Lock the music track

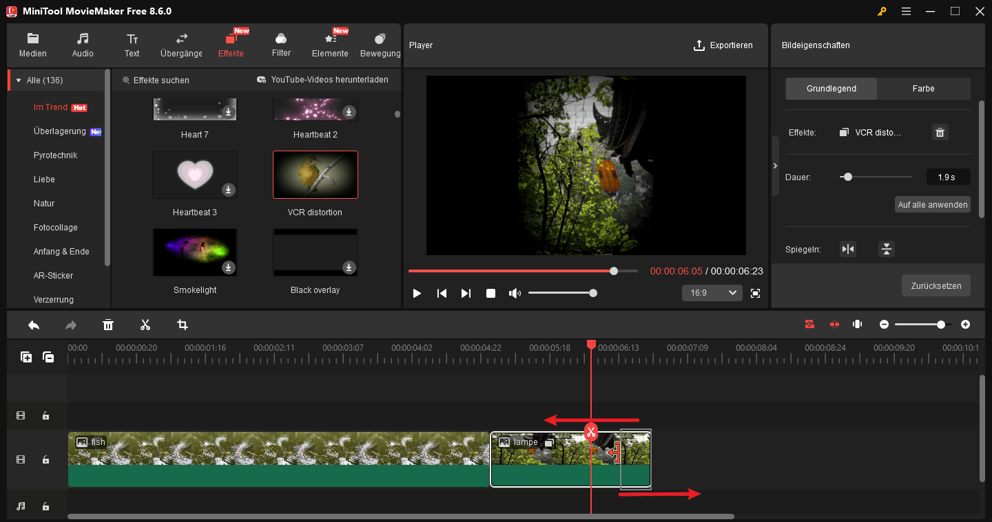click(x=45, y=506)
